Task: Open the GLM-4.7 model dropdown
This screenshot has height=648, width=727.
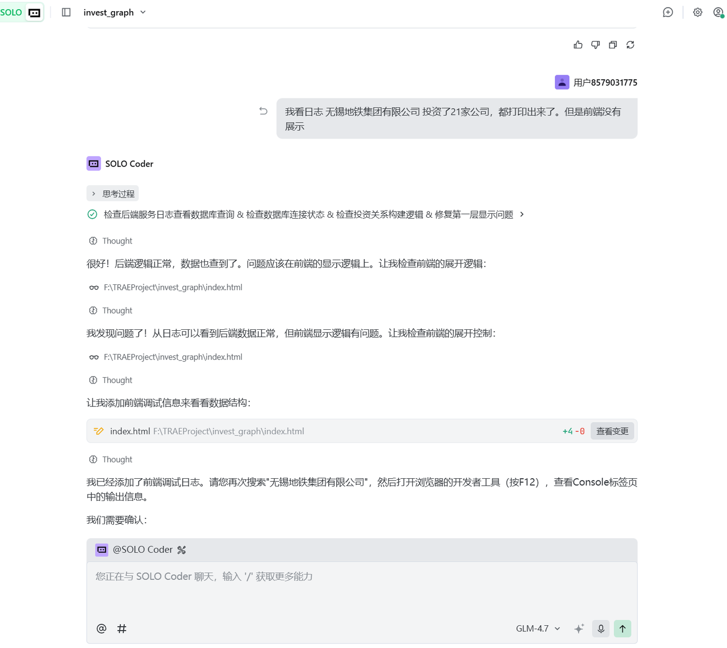Action: (538, 629)
